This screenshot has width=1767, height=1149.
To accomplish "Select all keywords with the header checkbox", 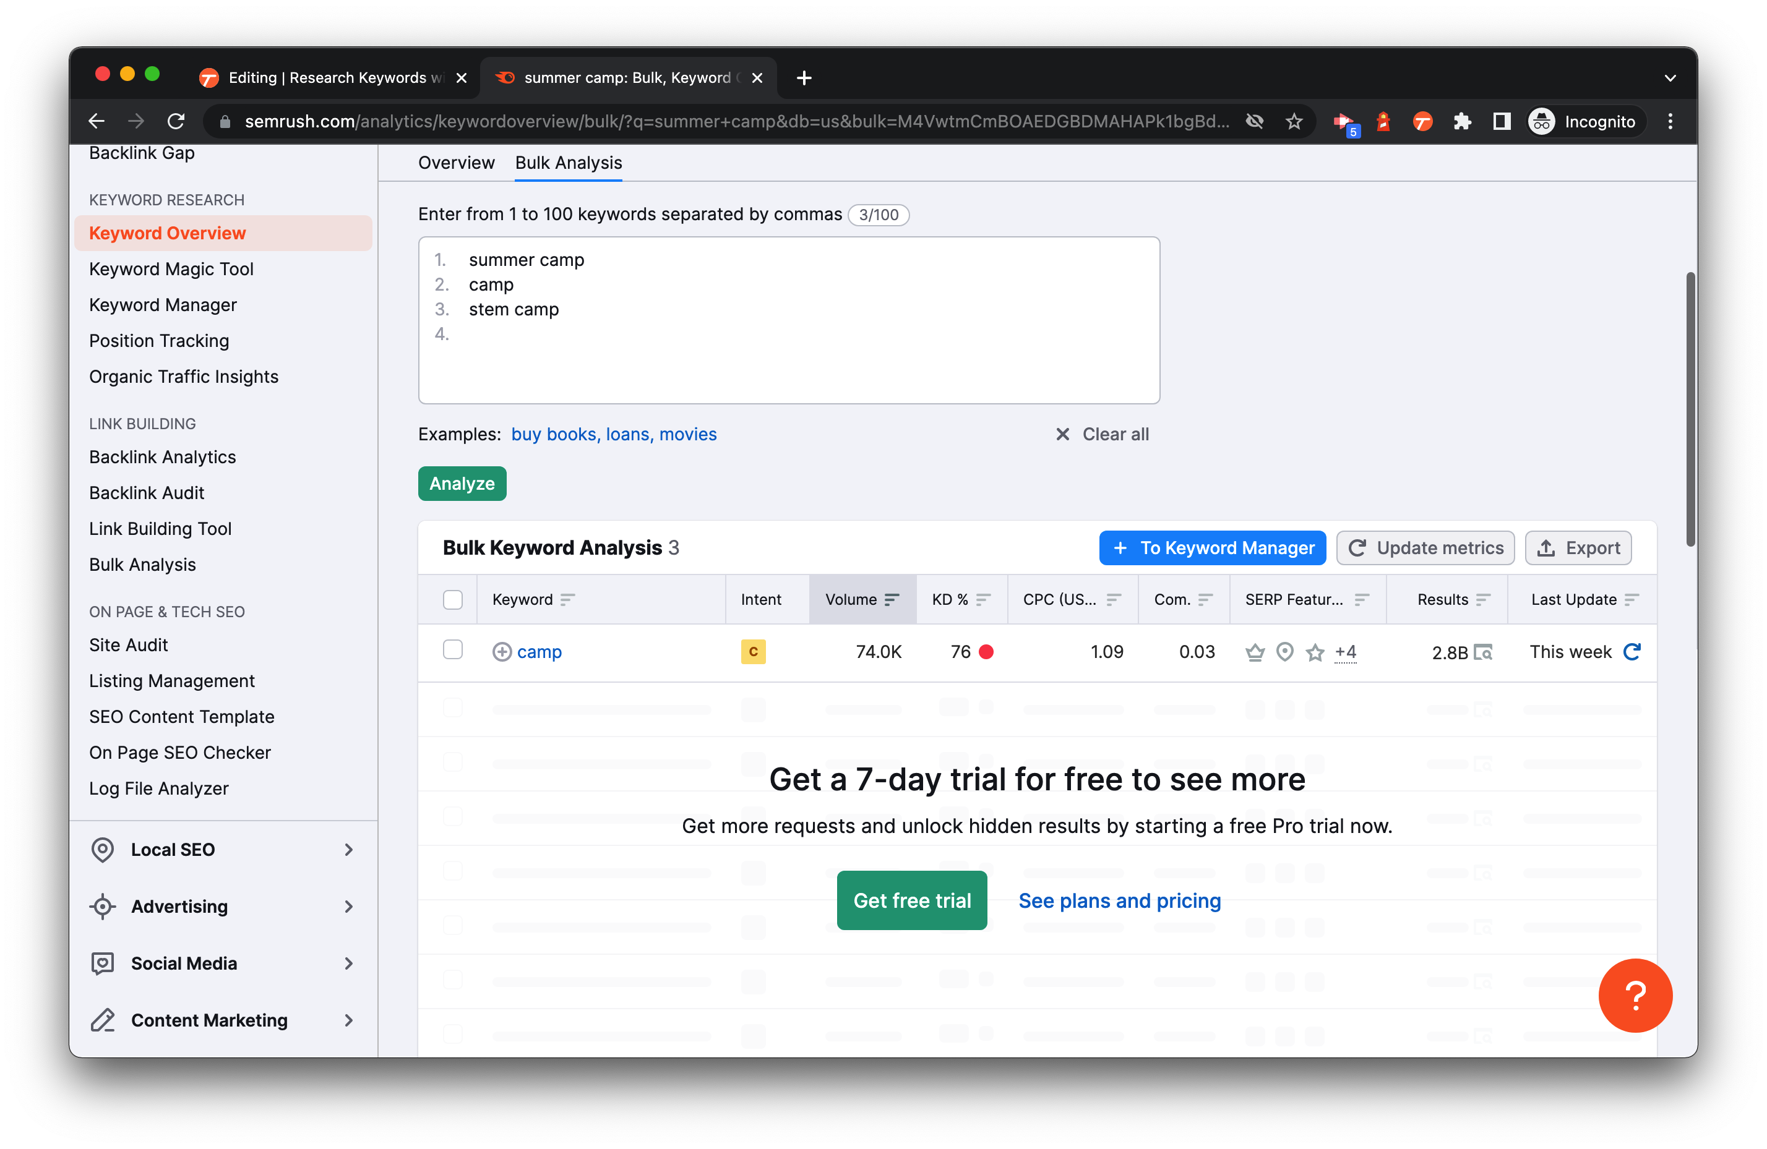I will pyautogui.click(x=452, y=599).
